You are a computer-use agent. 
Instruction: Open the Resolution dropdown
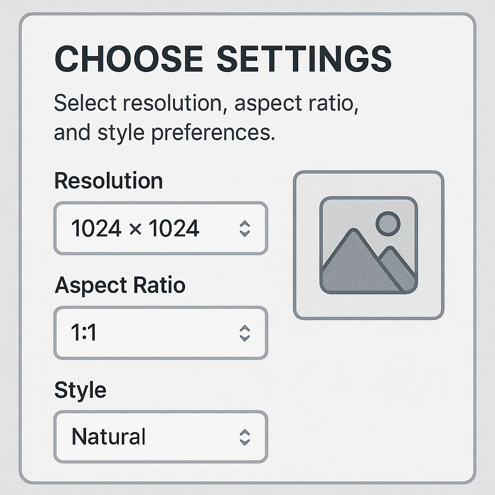coord(160,228)
